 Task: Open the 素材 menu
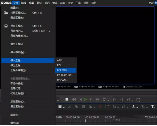pos(39,3)
